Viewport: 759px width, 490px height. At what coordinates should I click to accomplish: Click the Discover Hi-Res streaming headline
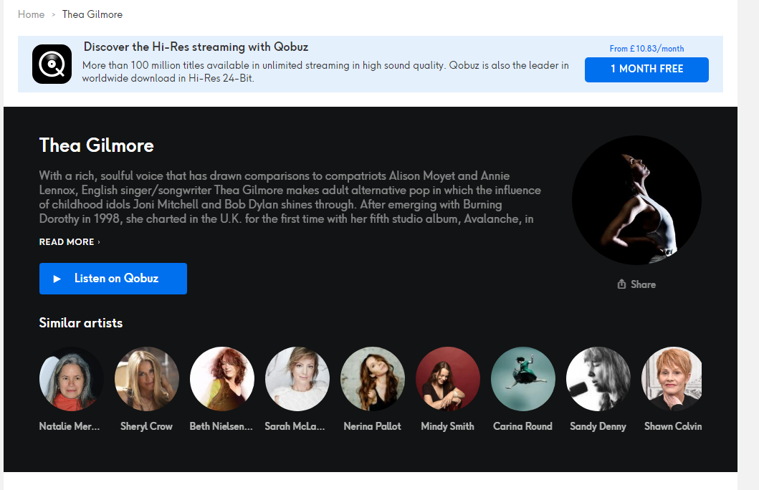[196, 47]
